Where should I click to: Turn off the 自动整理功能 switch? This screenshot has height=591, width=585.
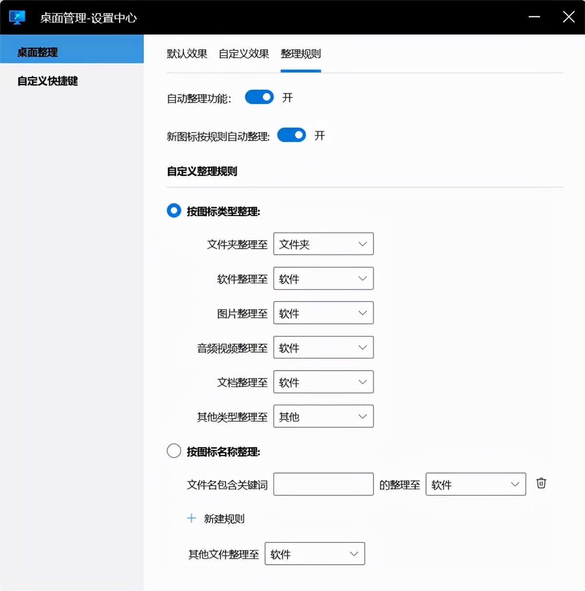259,97
